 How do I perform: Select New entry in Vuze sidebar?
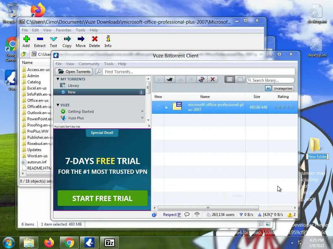coord(99,92)
